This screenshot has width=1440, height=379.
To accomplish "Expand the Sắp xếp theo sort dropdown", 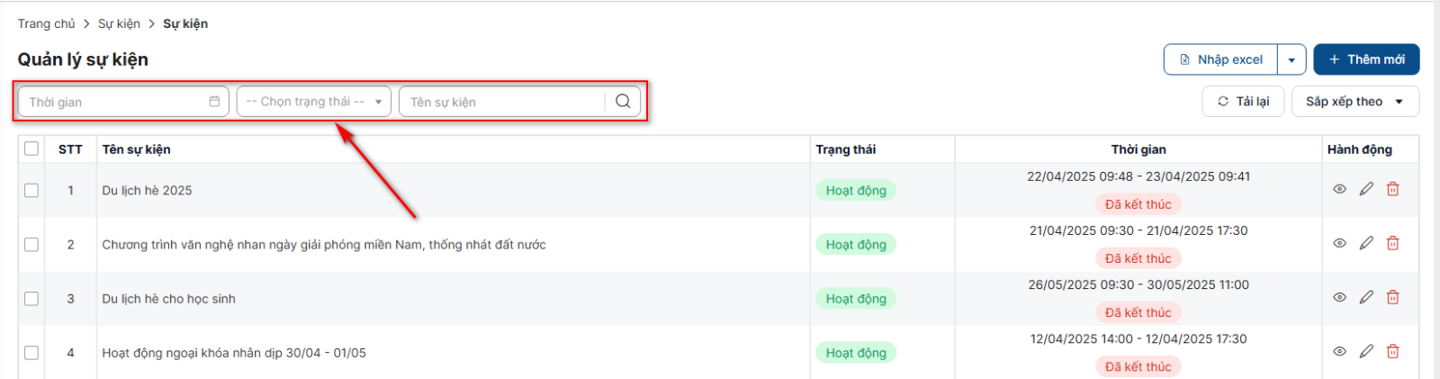I will click(1355, 102).
